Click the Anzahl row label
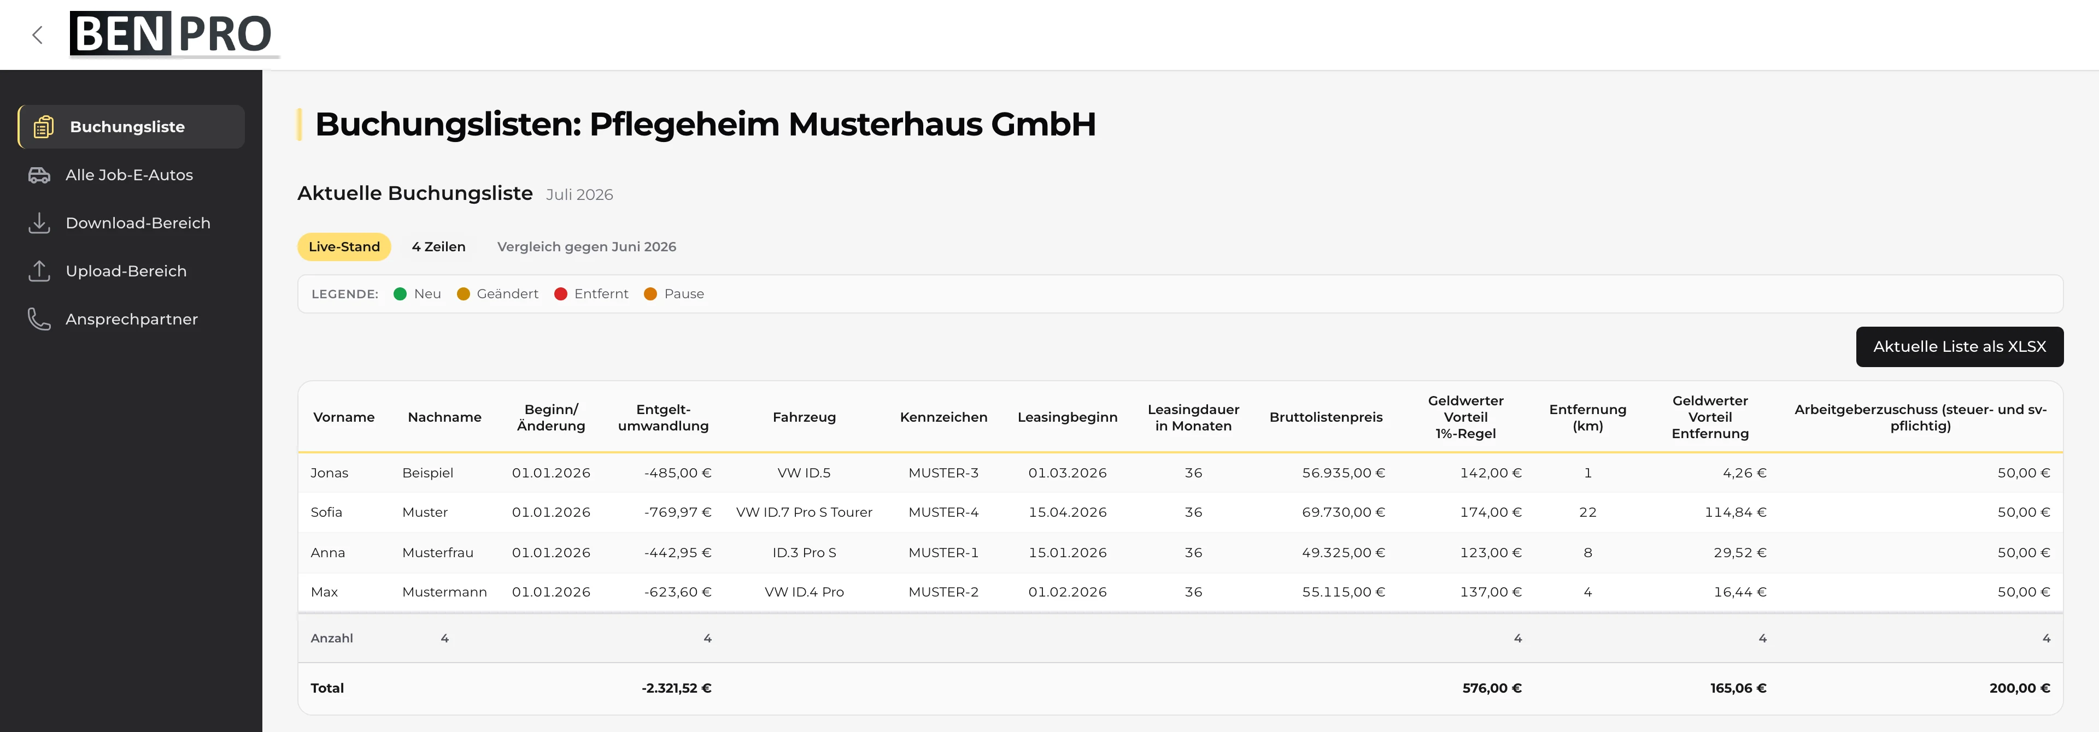2099x732 pixels. coord(332,639)
